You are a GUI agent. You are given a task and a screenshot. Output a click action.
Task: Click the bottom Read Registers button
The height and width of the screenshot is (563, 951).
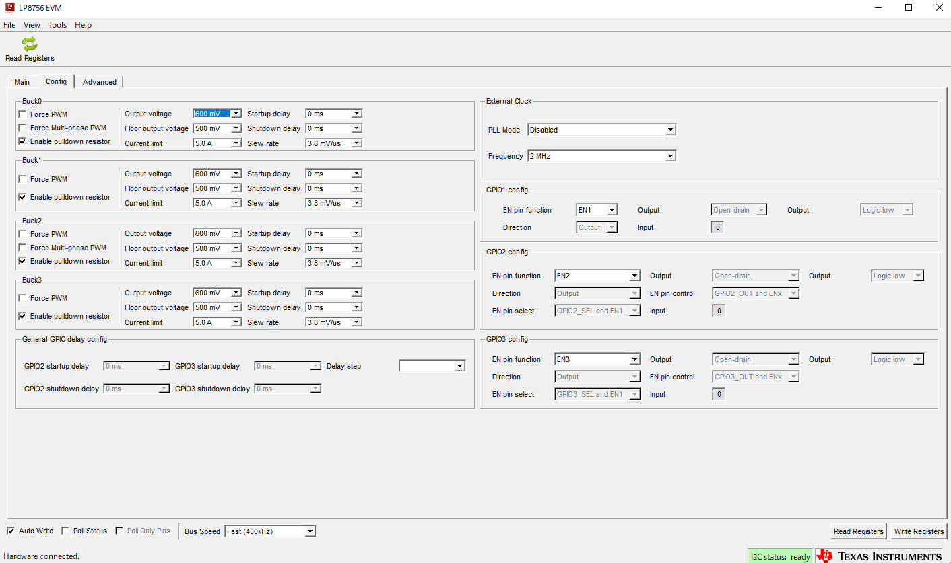click(859, 531)
